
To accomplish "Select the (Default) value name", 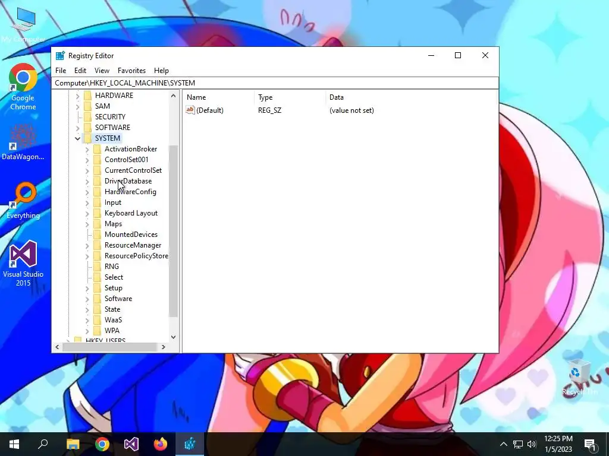I will tap(210, 110).
